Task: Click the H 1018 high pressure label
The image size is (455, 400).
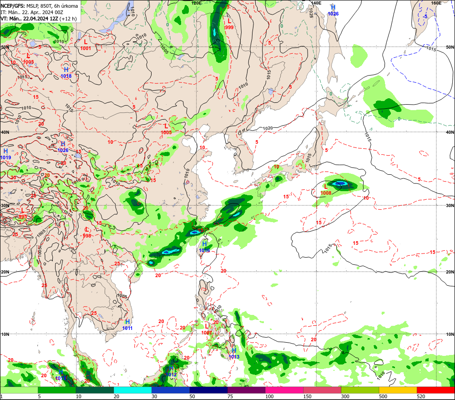Action: pos(66,72)
